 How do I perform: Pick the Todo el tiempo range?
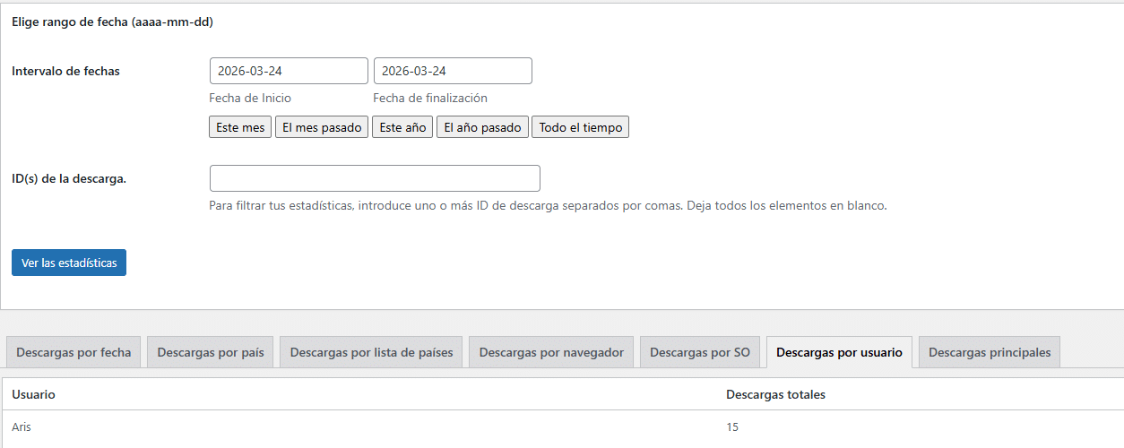pyautogui.click(x=580, y=127)
